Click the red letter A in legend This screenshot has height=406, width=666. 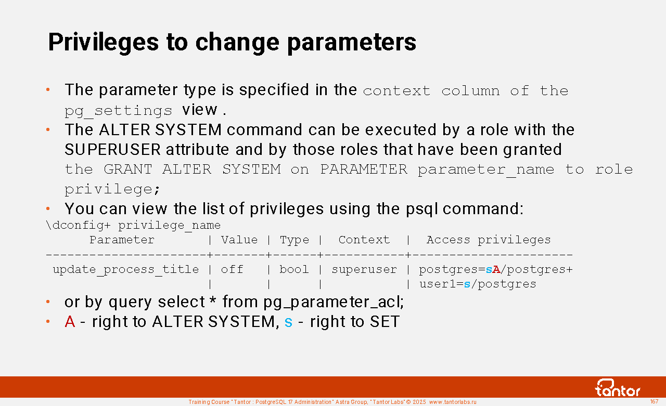[70, 322]
